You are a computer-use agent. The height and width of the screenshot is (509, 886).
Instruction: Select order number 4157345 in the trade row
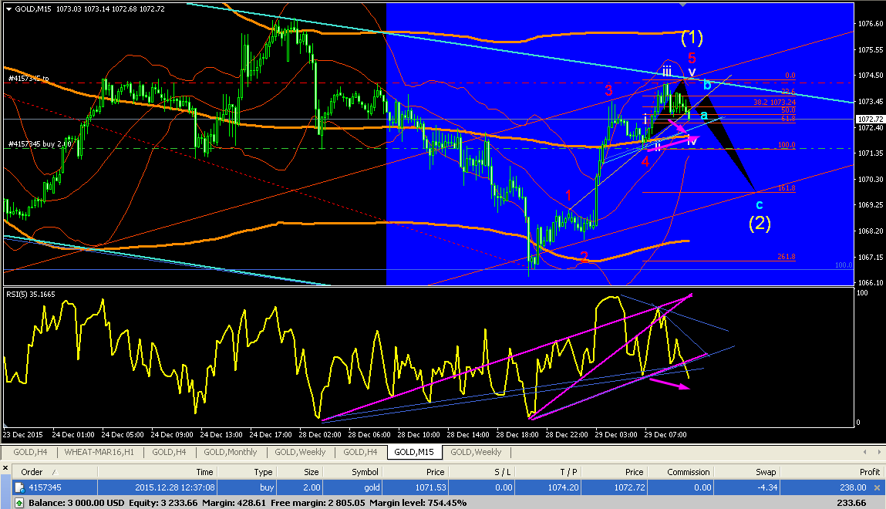45,487
